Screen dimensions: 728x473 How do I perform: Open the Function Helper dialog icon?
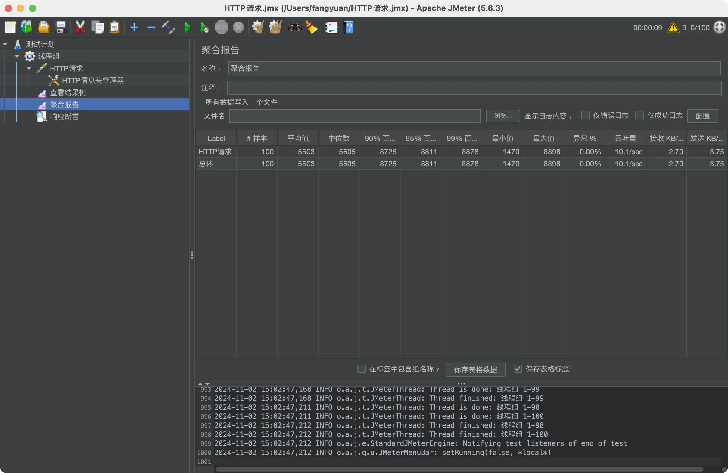pos(331,27)
